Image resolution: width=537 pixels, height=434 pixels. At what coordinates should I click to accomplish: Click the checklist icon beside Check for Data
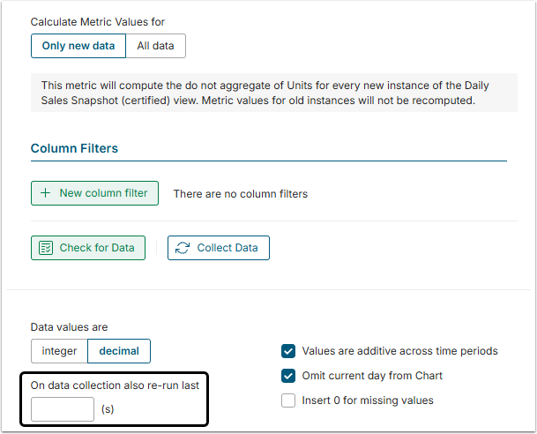pos(45,248)
